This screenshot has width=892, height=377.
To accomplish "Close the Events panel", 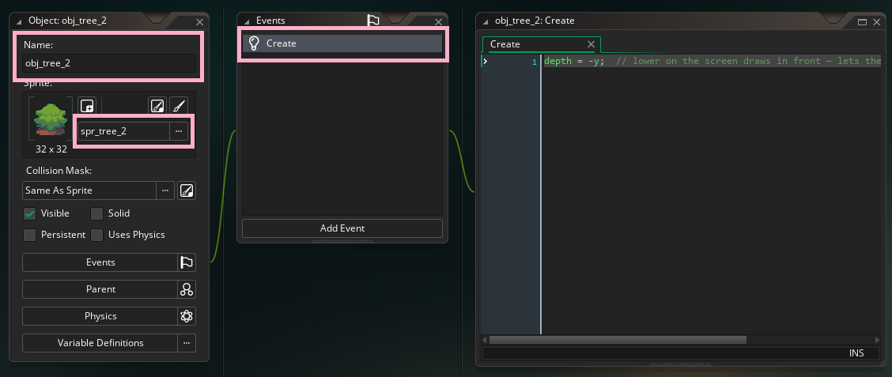I will [x=438, y=21].
